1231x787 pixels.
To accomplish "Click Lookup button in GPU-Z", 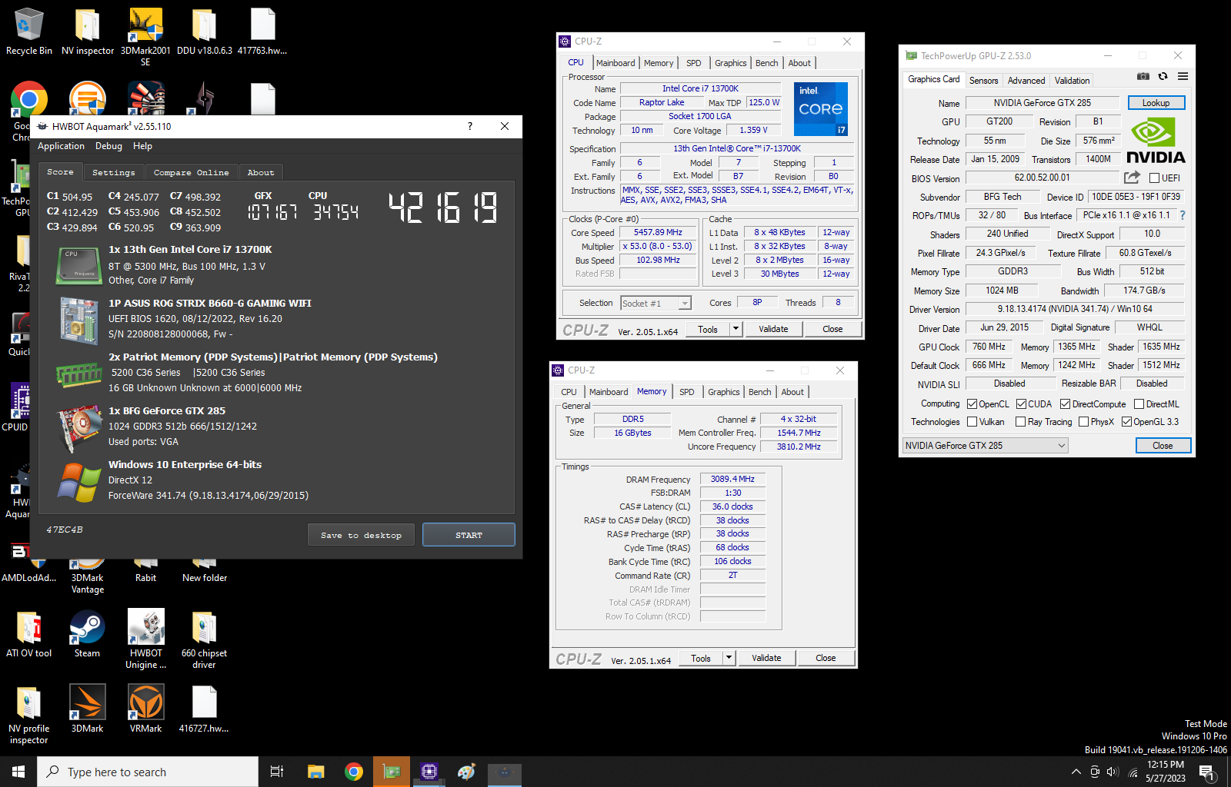I will pos(1156,103).
